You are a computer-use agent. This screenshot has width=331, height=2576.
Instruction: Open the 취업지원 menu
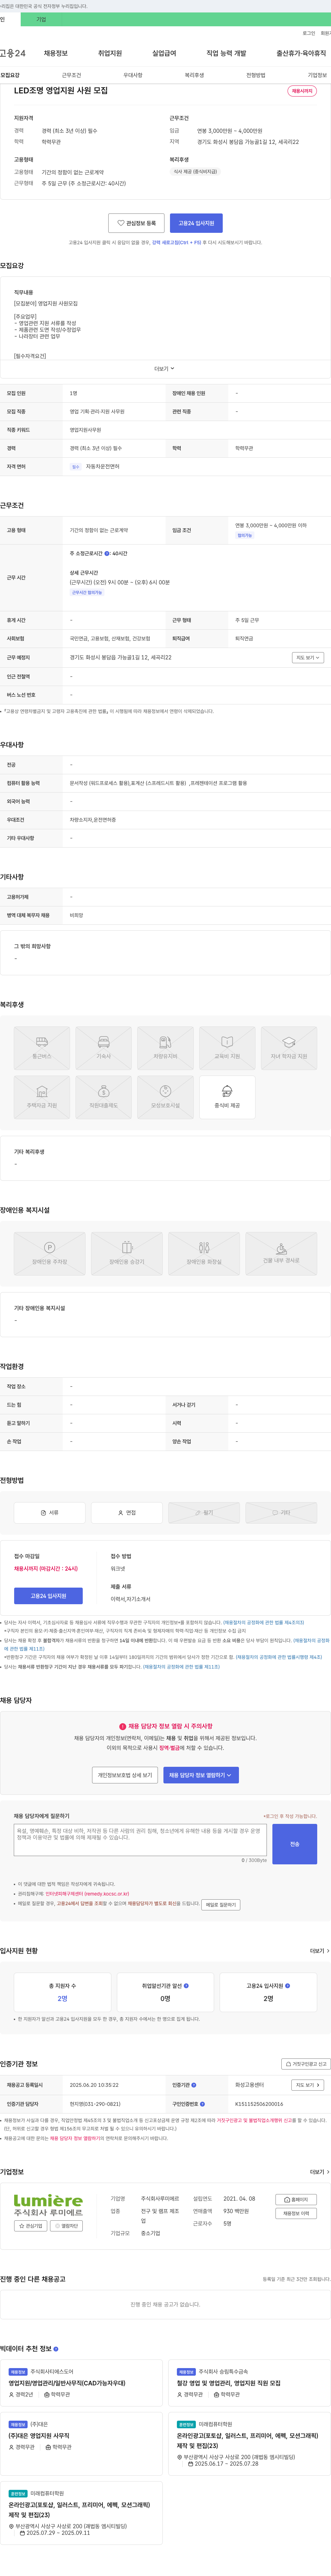tap(110, 53)
